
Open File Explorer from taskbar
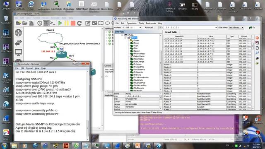[14, 146]
